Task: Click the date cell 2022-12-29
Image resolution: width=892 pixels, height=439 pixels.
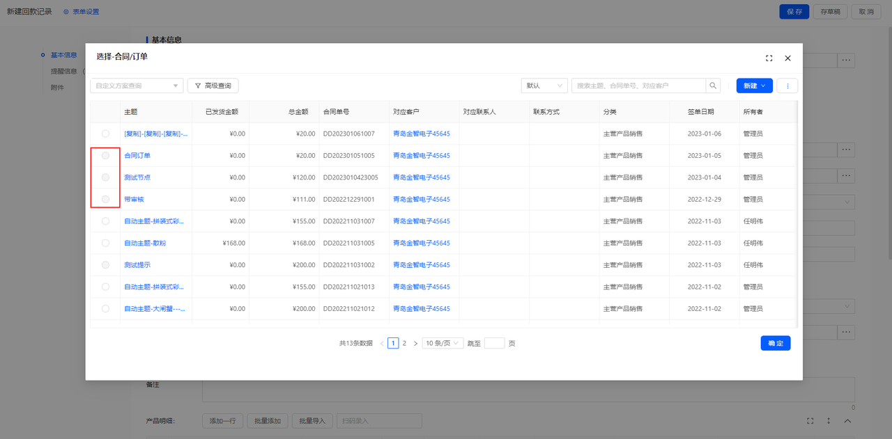Action: [705, 199]
